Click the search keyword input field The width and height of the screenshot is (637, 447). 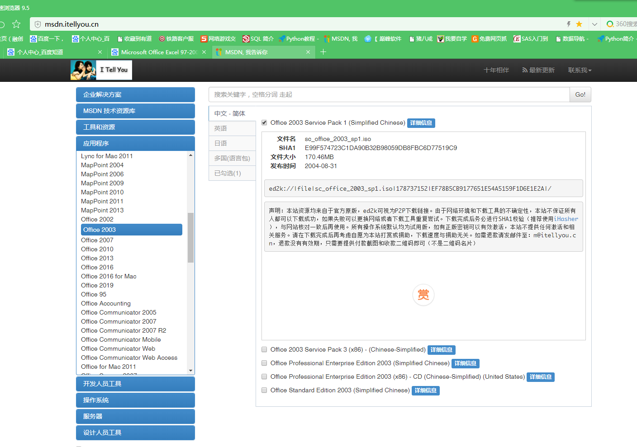(x=389, y=94)
